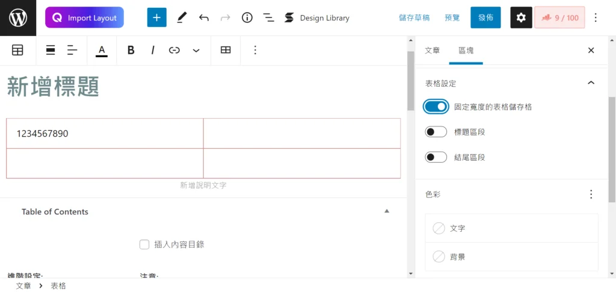Image resolution: width=616 pixels, height=292 pixels.
Task: Open block toolbar three-dot options
Action: pyautogui.click(x=255, y=51)
